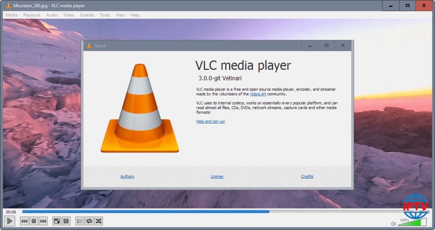The width and height of the screenshot is (435, 230).
Task: Skip to next media track
Action: [x=43, y=221]
